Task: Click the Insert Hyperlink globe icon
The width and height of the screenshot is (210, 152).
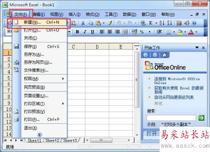Action: (x=143, y=23)
